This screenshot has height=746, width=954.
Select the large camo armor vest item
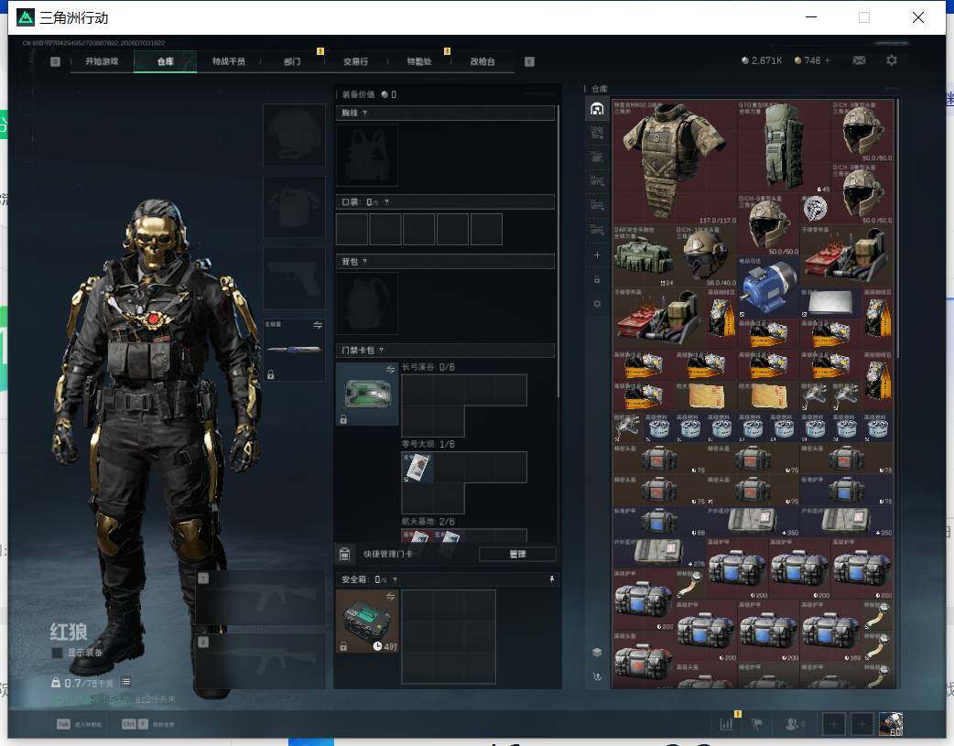click(x=675, y=162)
